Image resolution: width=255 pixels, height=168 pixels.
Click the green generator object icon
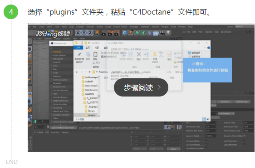click(137, 33)
